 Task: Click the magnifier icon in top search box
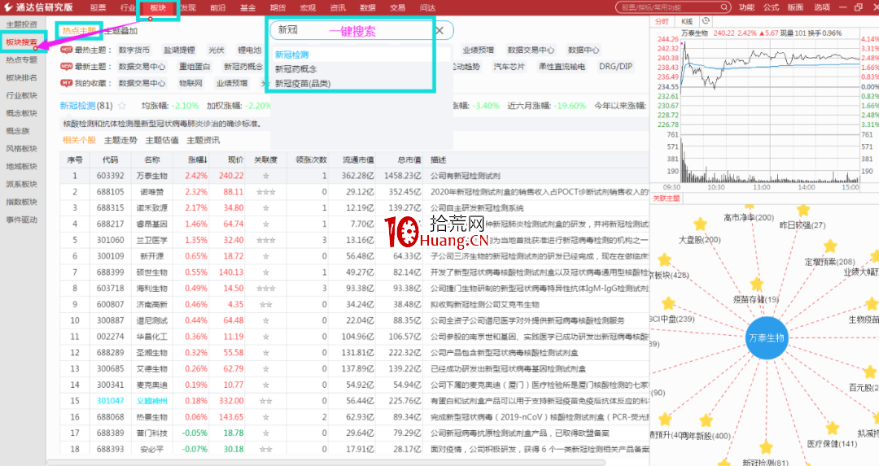[724, 7]
